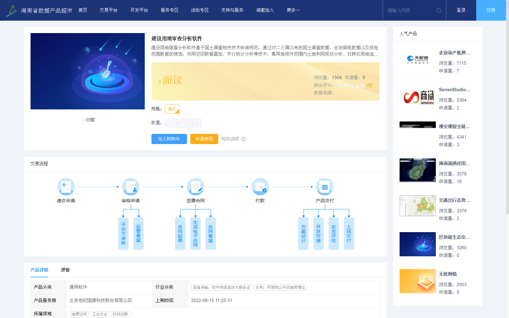
Task: Open the 交易平台 menu item
Action: click(x=108, y=10)
